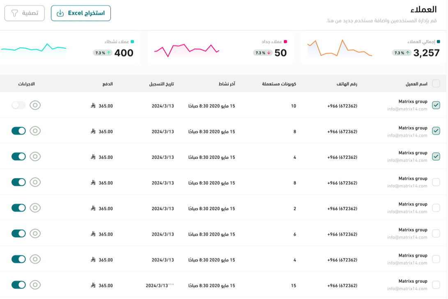Screen dimensions: 448x299
Task: Click the إجمالي العملاء 3,257 stat card
Action: (373, 48)
